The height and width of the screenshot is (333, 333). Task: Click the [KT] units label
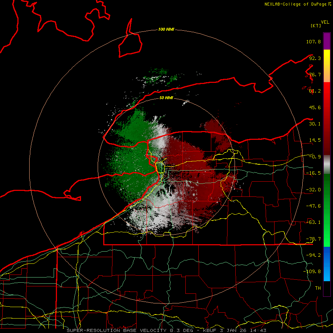[316, 26]
